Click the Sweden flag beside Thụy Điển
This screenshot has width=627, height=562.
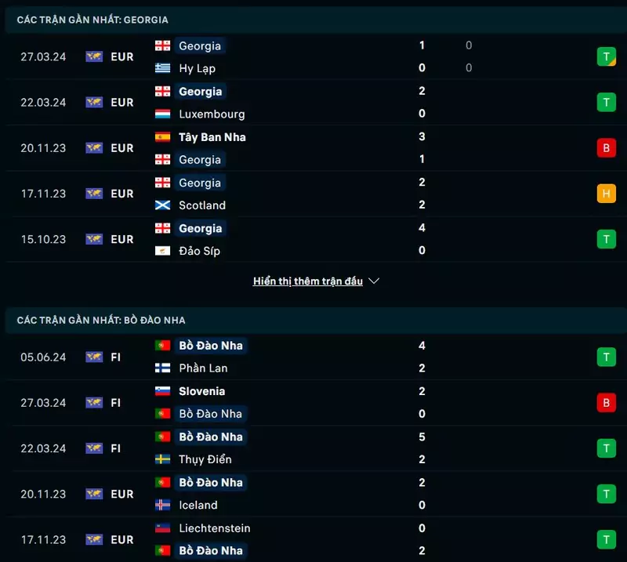(x=163, y=459)
